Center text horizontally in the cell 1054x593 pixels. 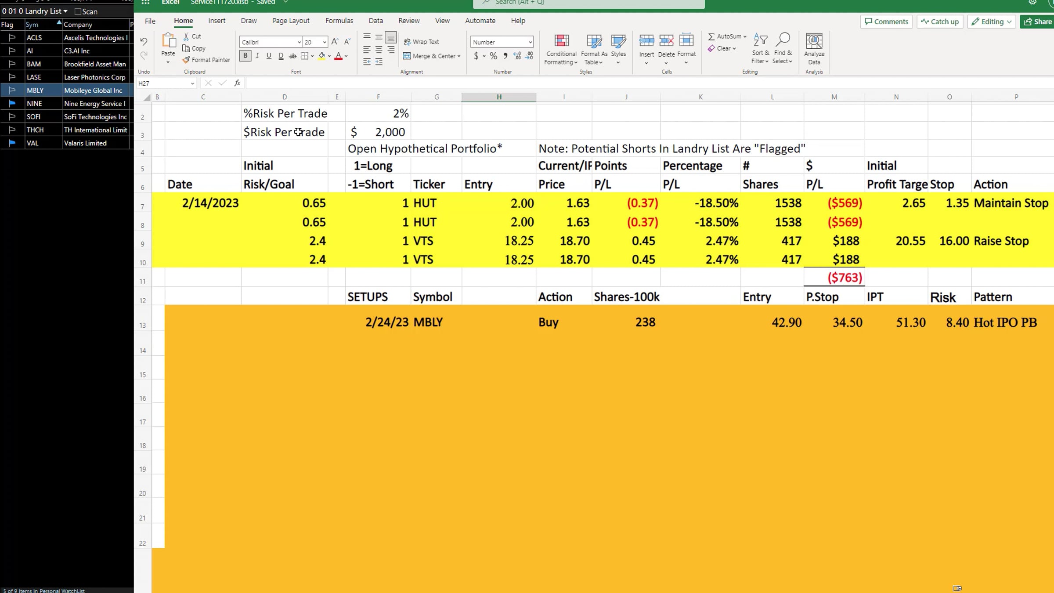[379, 50]
